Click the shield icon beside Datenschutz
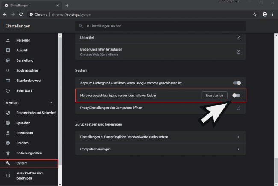The image size is (278, 186). (x=8, y=113)
